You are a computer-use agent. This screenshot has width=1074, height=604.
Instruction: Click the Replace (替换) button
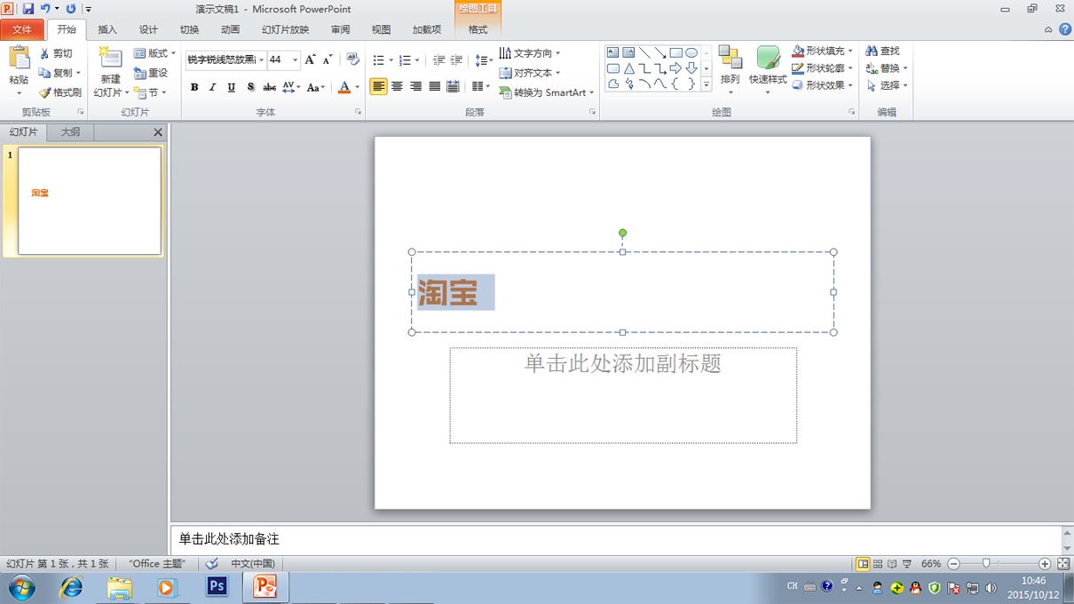click(887, 68)
